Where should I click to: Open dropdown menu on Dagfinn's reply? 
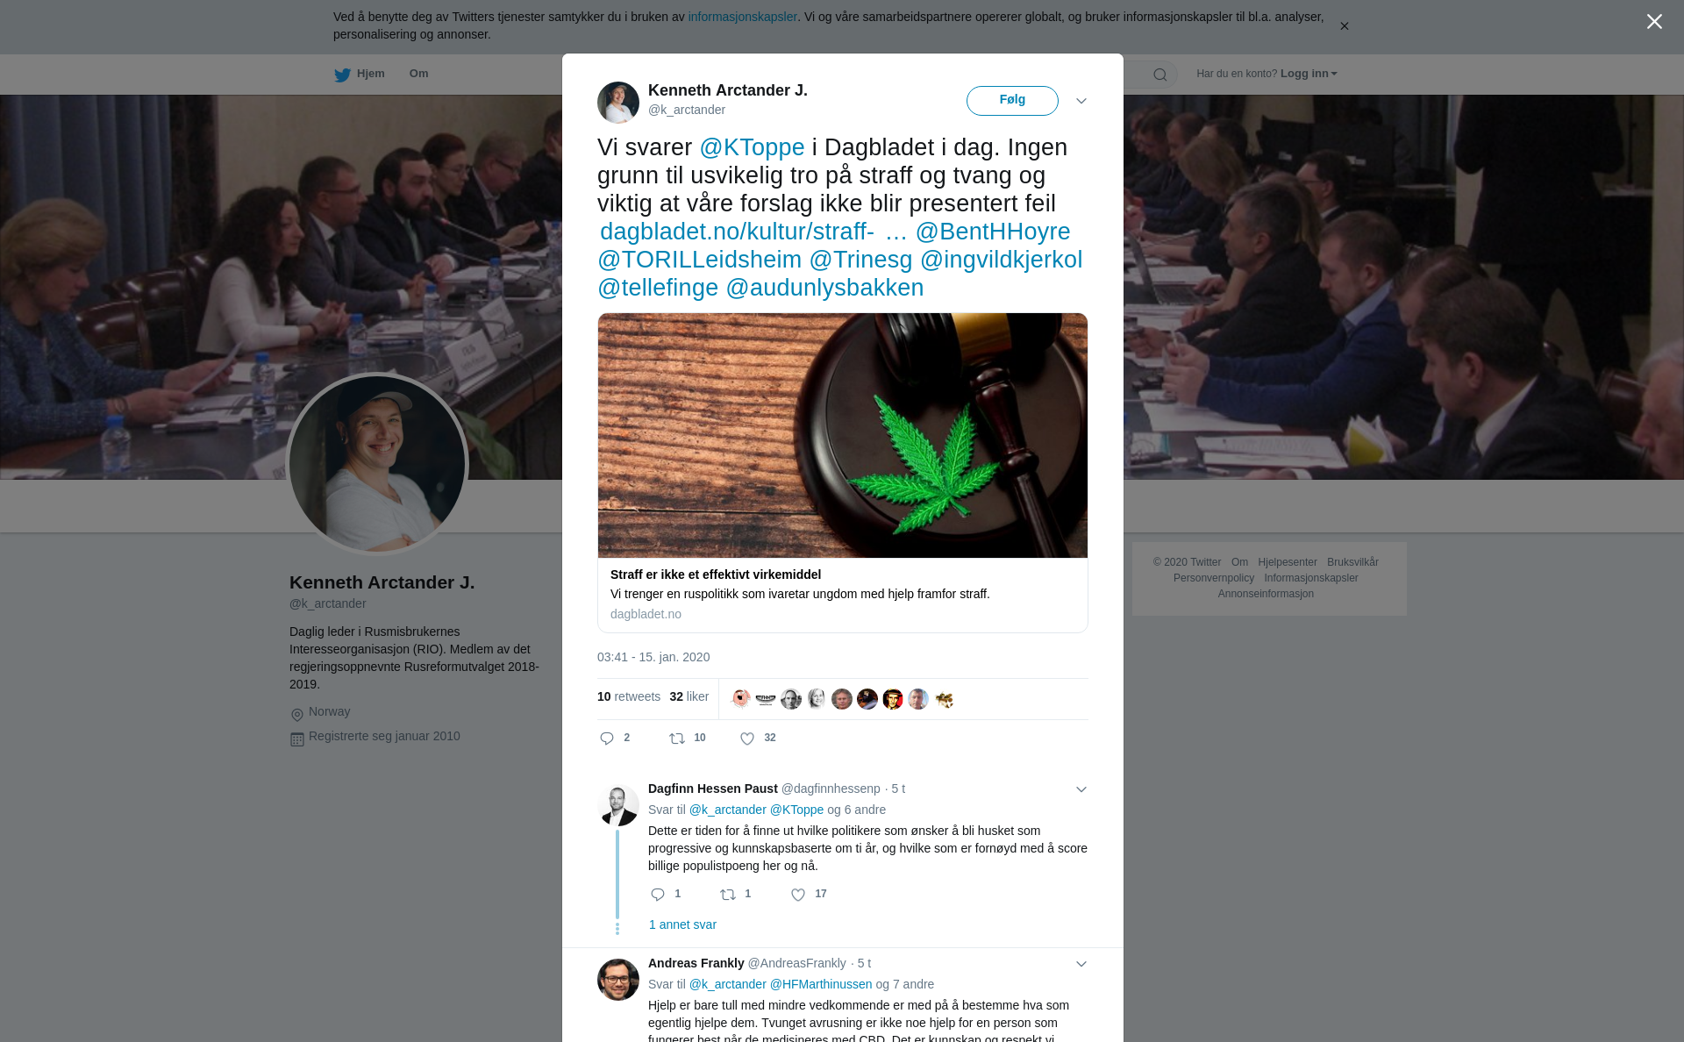pos(1081,789)
